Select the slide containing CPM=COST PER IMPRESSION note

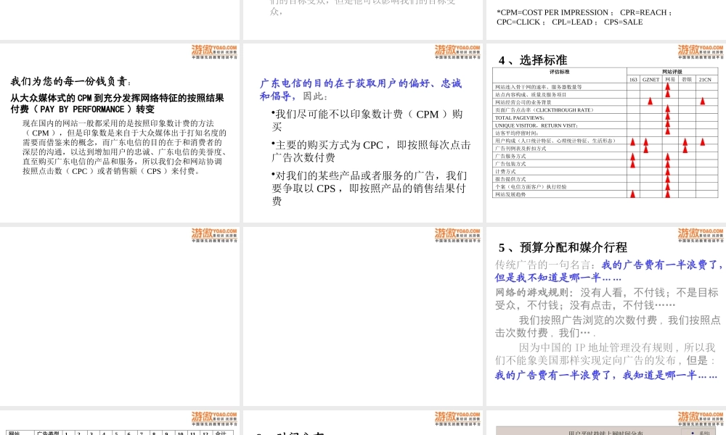[606, 20]
